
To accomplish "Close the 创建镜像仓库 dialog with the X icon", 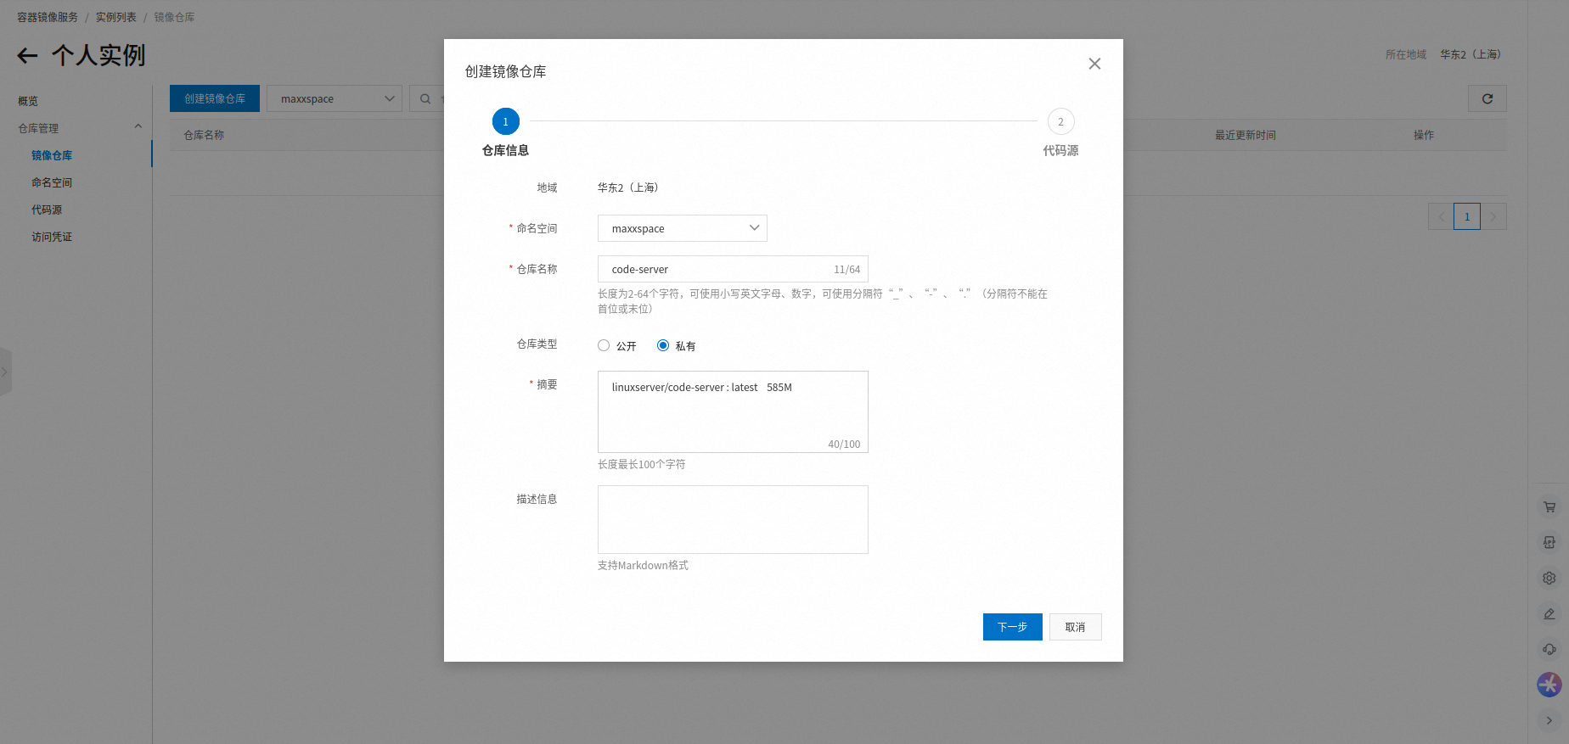I will [x=1094, y=64].
